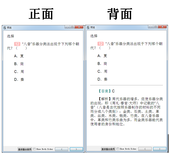
Task: Close the right preview window
Action: pos(162,27)
